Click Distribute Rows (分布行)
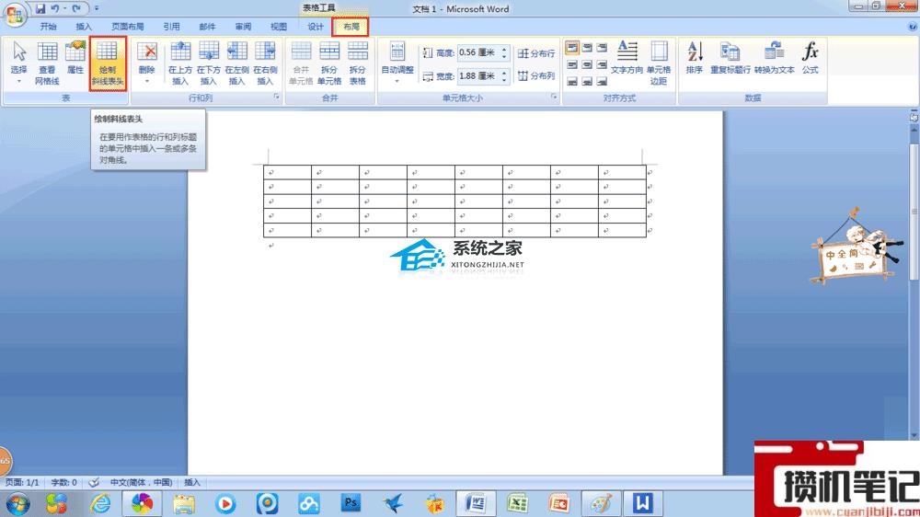The width and height of the screenshot is (920, 517). click(536, 53)
